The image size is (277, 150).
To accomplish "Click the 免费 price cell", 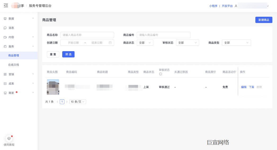I will coord(225,87).
